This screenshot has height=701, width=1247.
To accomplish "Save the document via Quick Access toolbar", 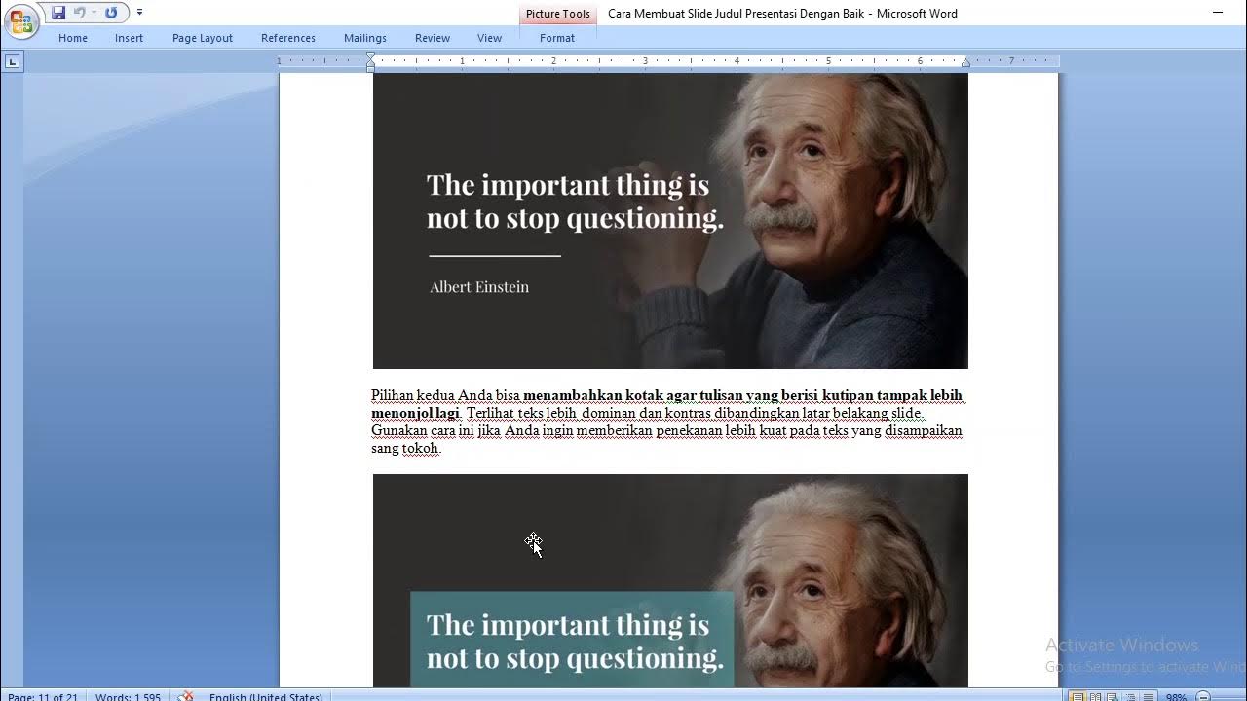I will pyautogui.click(x=58, y=13).
